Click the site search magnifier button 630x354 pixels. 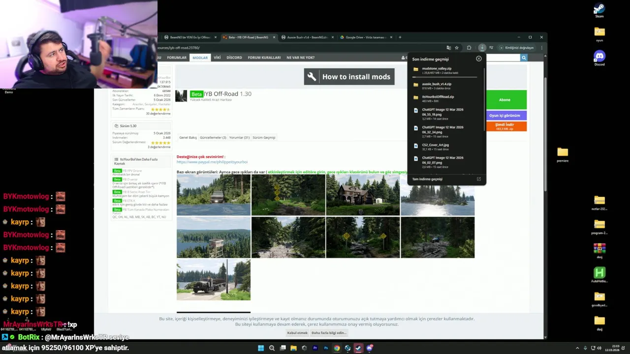pyautogui.click(x=524, y=58)
